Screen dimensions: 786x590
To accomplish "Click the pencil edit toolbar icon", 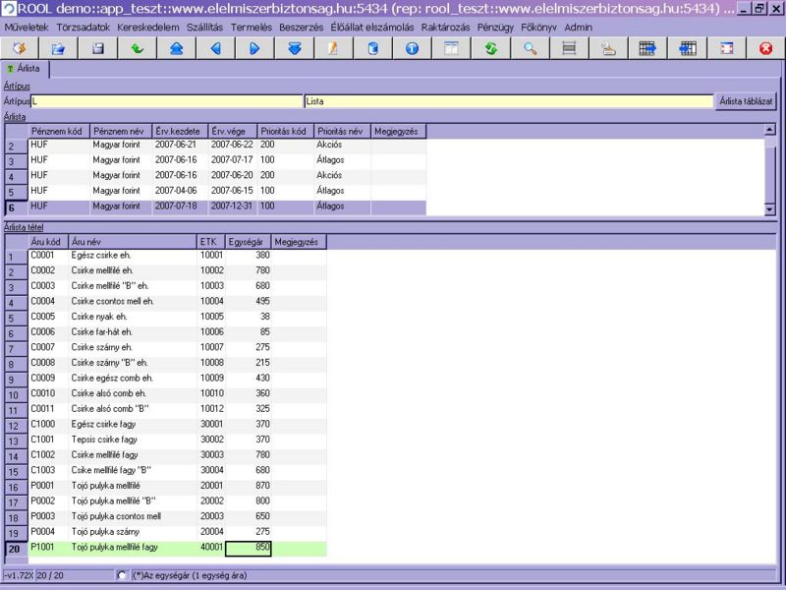I will [x=333, y=48].
